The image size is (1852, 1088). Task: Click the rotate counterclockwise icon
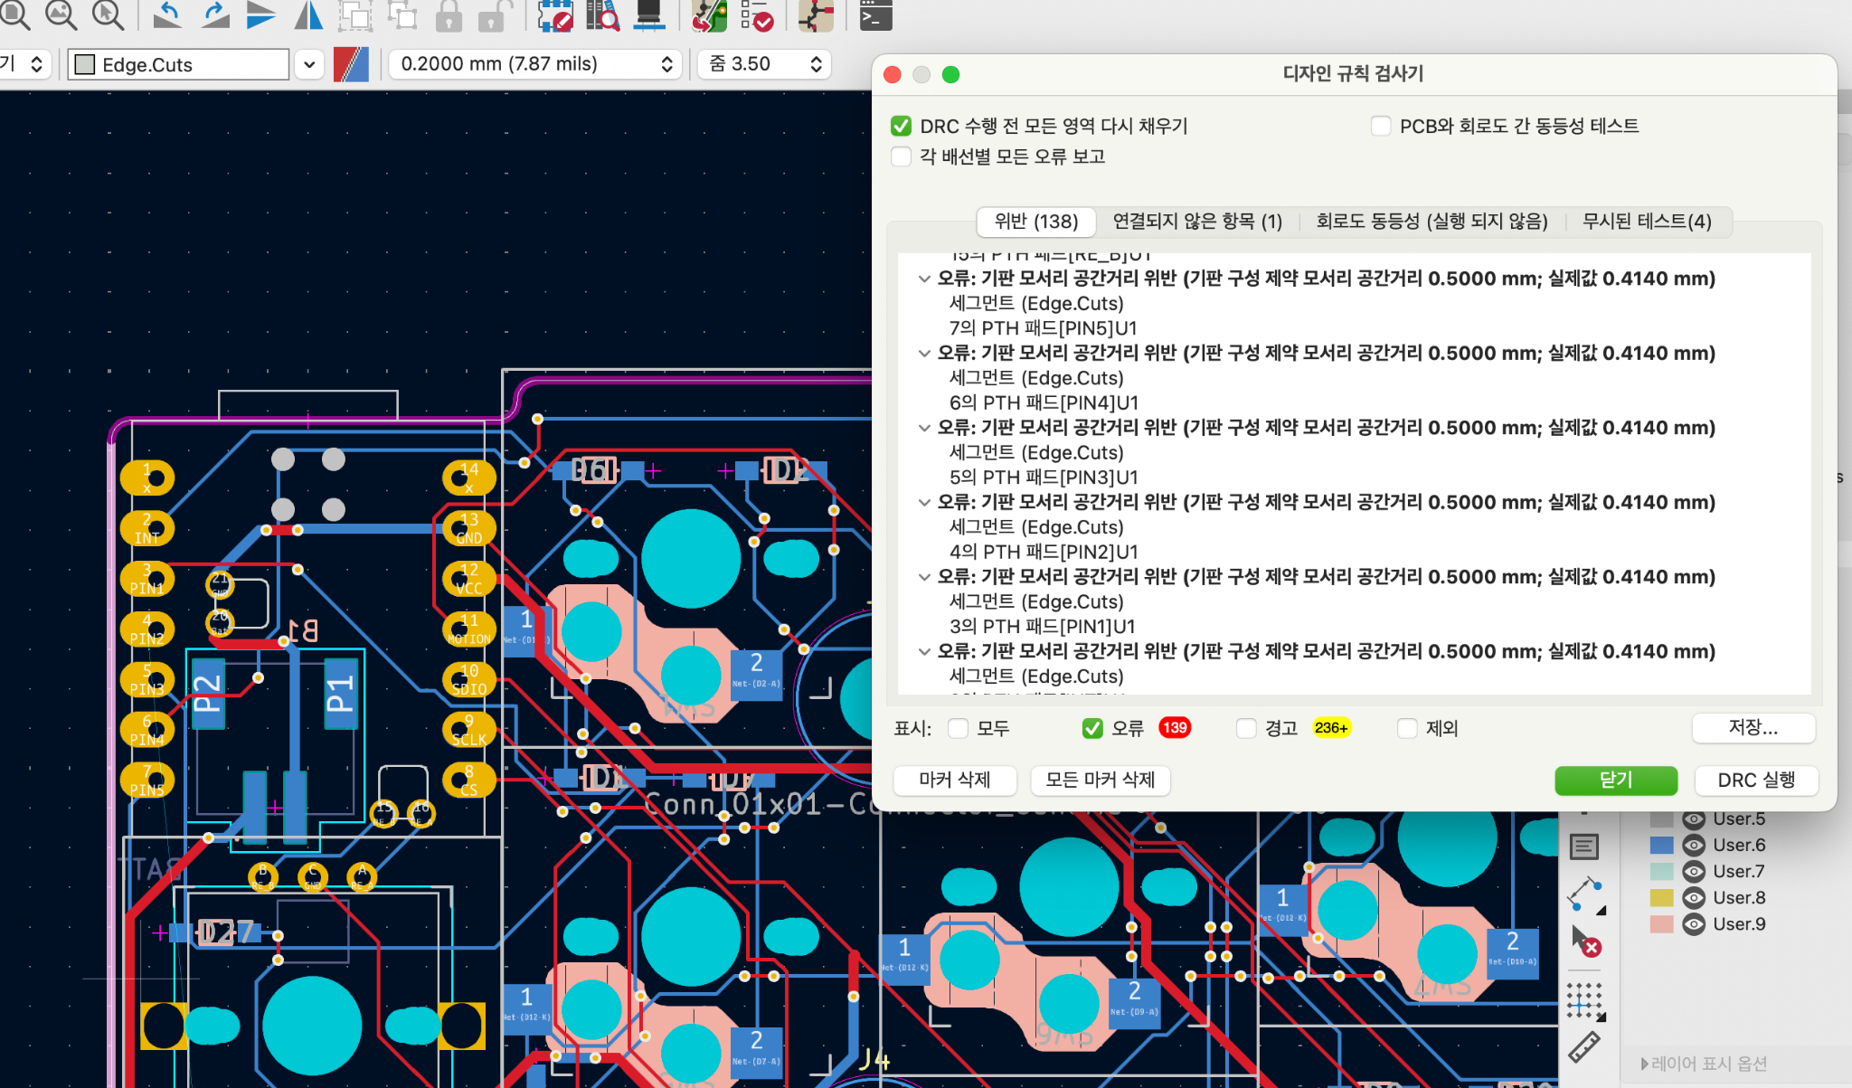(167, 15)
